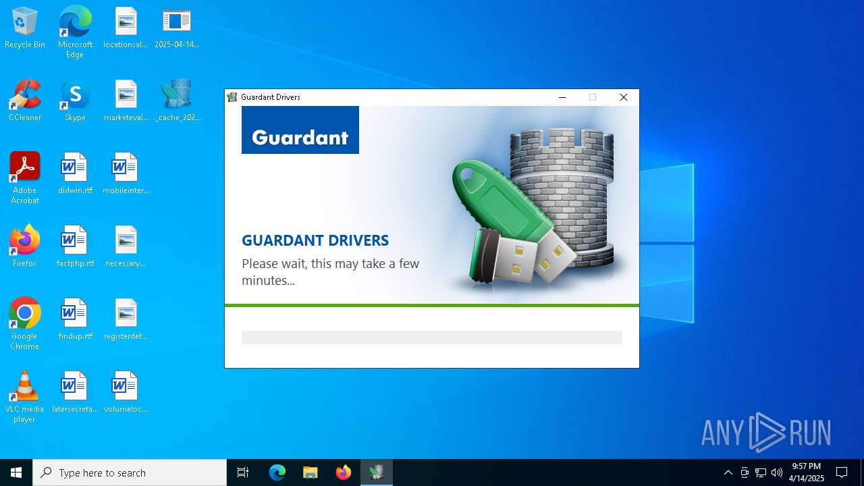Image resolution: width=864 pixels, height=486 pixels.
Task: Open Microsoft Edge from the taskbar
Action: point(277,473)
